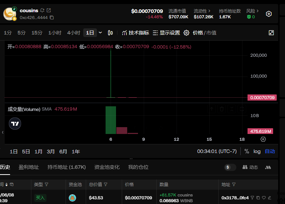Click the green risk shield icon
Viewport: 285px width, 204px height.
(x=249, y=17)
